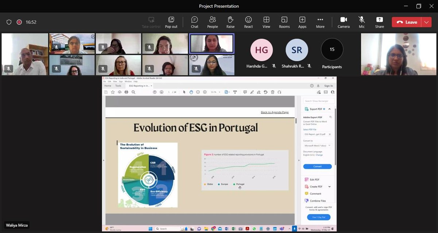Raise your hand in the meeting
438x233 pixels.
point(230,22)
